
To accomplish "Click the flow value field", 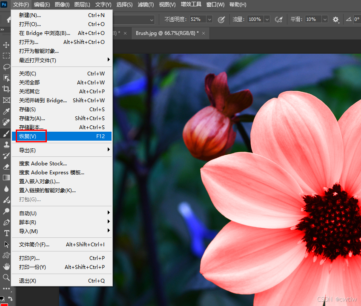I will tap(255, 19).
